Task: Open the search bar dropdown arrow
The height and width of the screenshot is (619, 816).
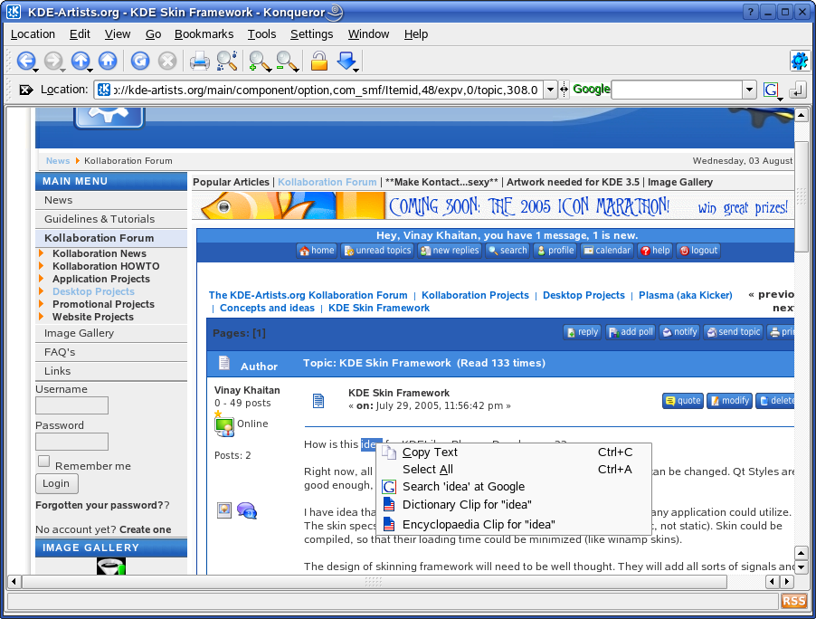Action: pos(749,90)
